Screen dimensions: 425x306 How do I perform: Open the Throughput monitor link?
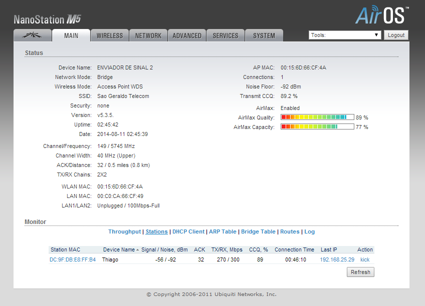[x=124, y=231]
